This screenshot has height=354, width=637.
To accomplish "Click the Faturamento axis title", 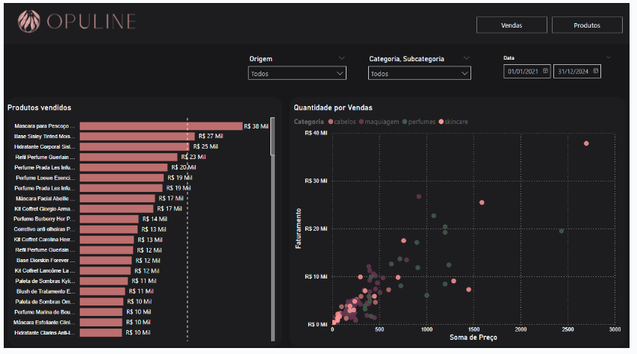I will pos(299,229).
